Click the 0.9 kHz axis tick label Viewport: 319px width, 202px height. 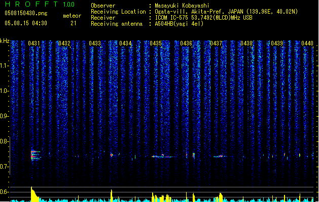5,116
